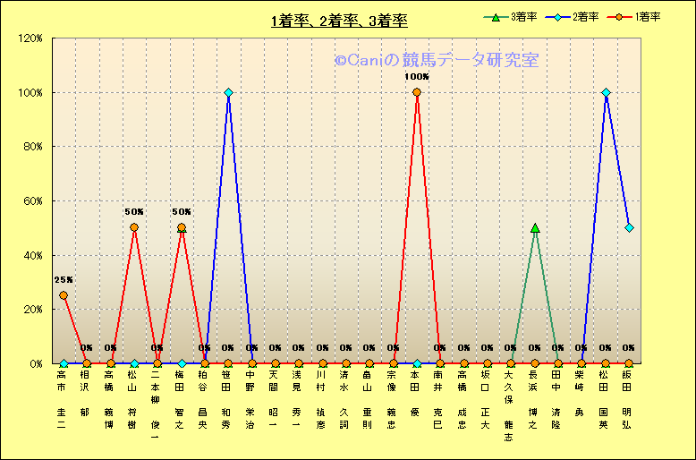Click the cyan diamond peak above 笹田和秀
This screenshot has width=696, height=460.
pos(228,92)
